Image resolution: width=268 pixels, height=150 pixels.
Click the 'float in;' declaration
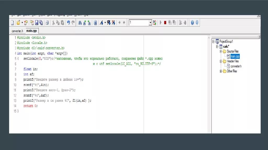(x=30, y=69)
